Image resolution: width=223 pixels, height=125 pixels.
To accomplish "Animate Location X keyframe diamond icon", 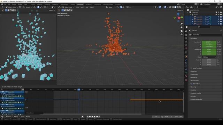I will tap(220, 42).
